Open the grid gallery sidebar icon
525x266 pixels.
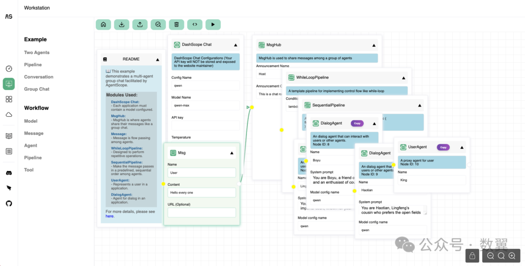(9, 99)
